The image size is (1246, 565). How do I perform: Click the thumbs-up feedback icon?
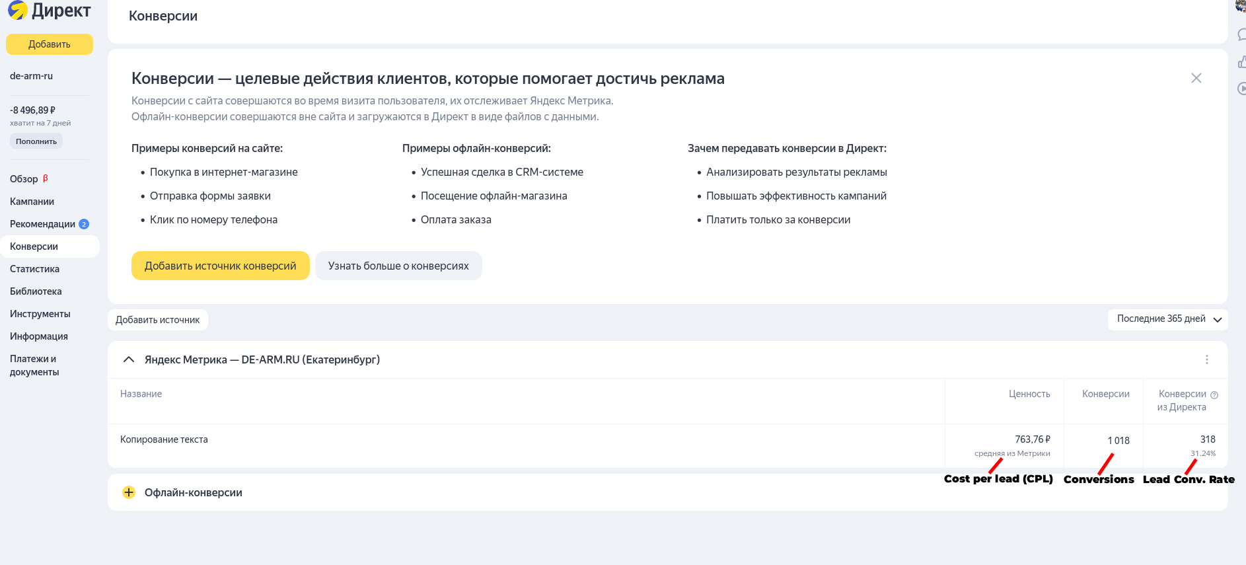[x=1241, y=62]
